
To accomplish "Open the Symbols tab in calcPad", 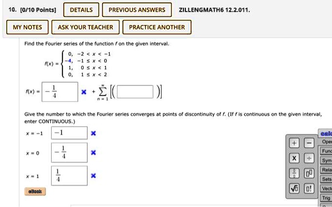I will (326, 161).
